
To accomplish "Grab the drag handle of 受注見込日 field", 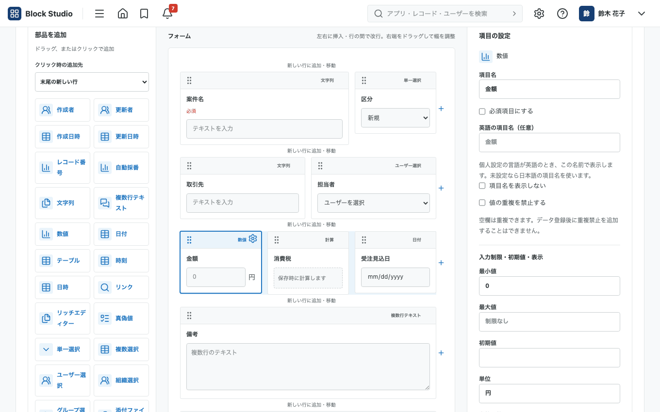I will [x=364, y=240].
